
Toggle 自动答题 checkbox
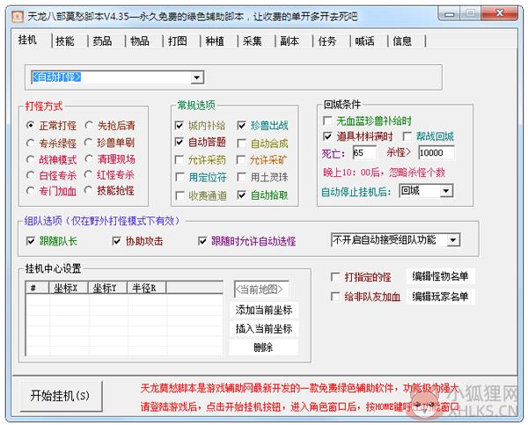click(180, 143)
